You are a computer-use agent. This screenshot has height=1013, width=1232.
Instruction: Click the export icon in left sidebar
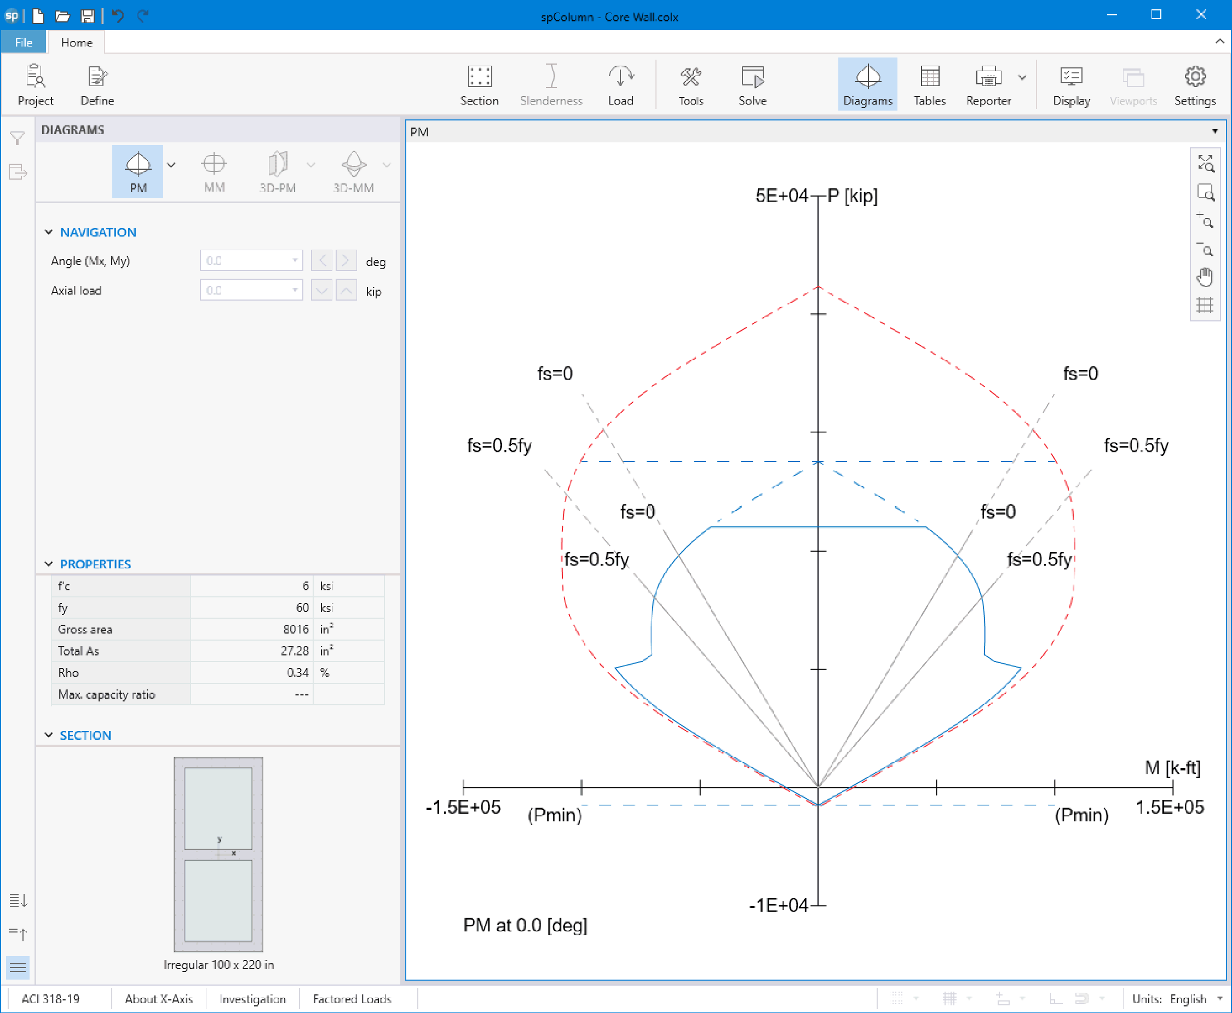(x=18, y=171)
